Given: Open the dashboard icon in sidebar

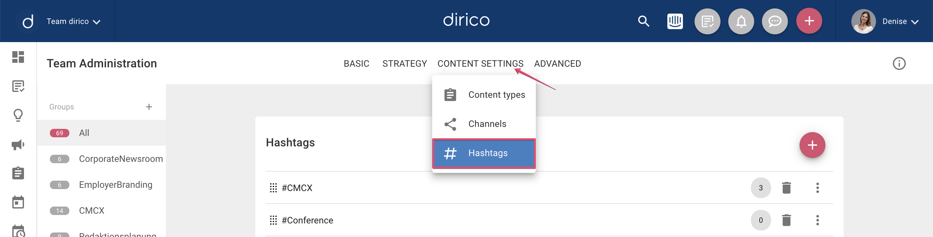Looking at the screenshot, I should [x=18, y=57].
